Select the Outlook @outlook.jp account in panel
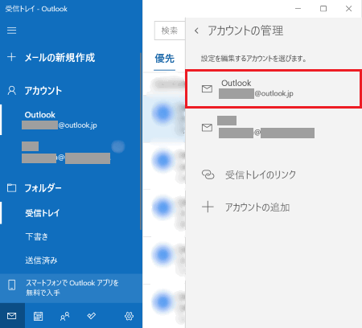Viewport: 362px width, 328px height. pos(274,88)
